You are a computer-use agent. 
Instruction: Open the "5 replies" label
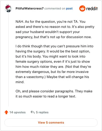point(42,112)
